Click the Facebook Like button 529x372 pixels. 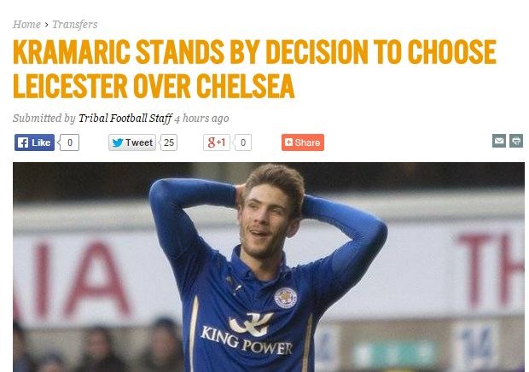click(34, 142)
